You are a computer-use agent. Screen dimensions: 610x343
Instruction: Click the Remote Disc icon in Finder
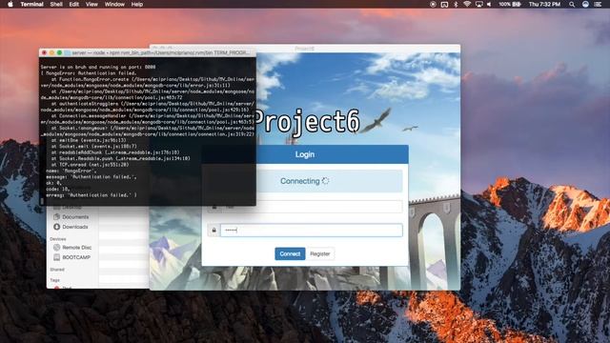pos(57,248)
